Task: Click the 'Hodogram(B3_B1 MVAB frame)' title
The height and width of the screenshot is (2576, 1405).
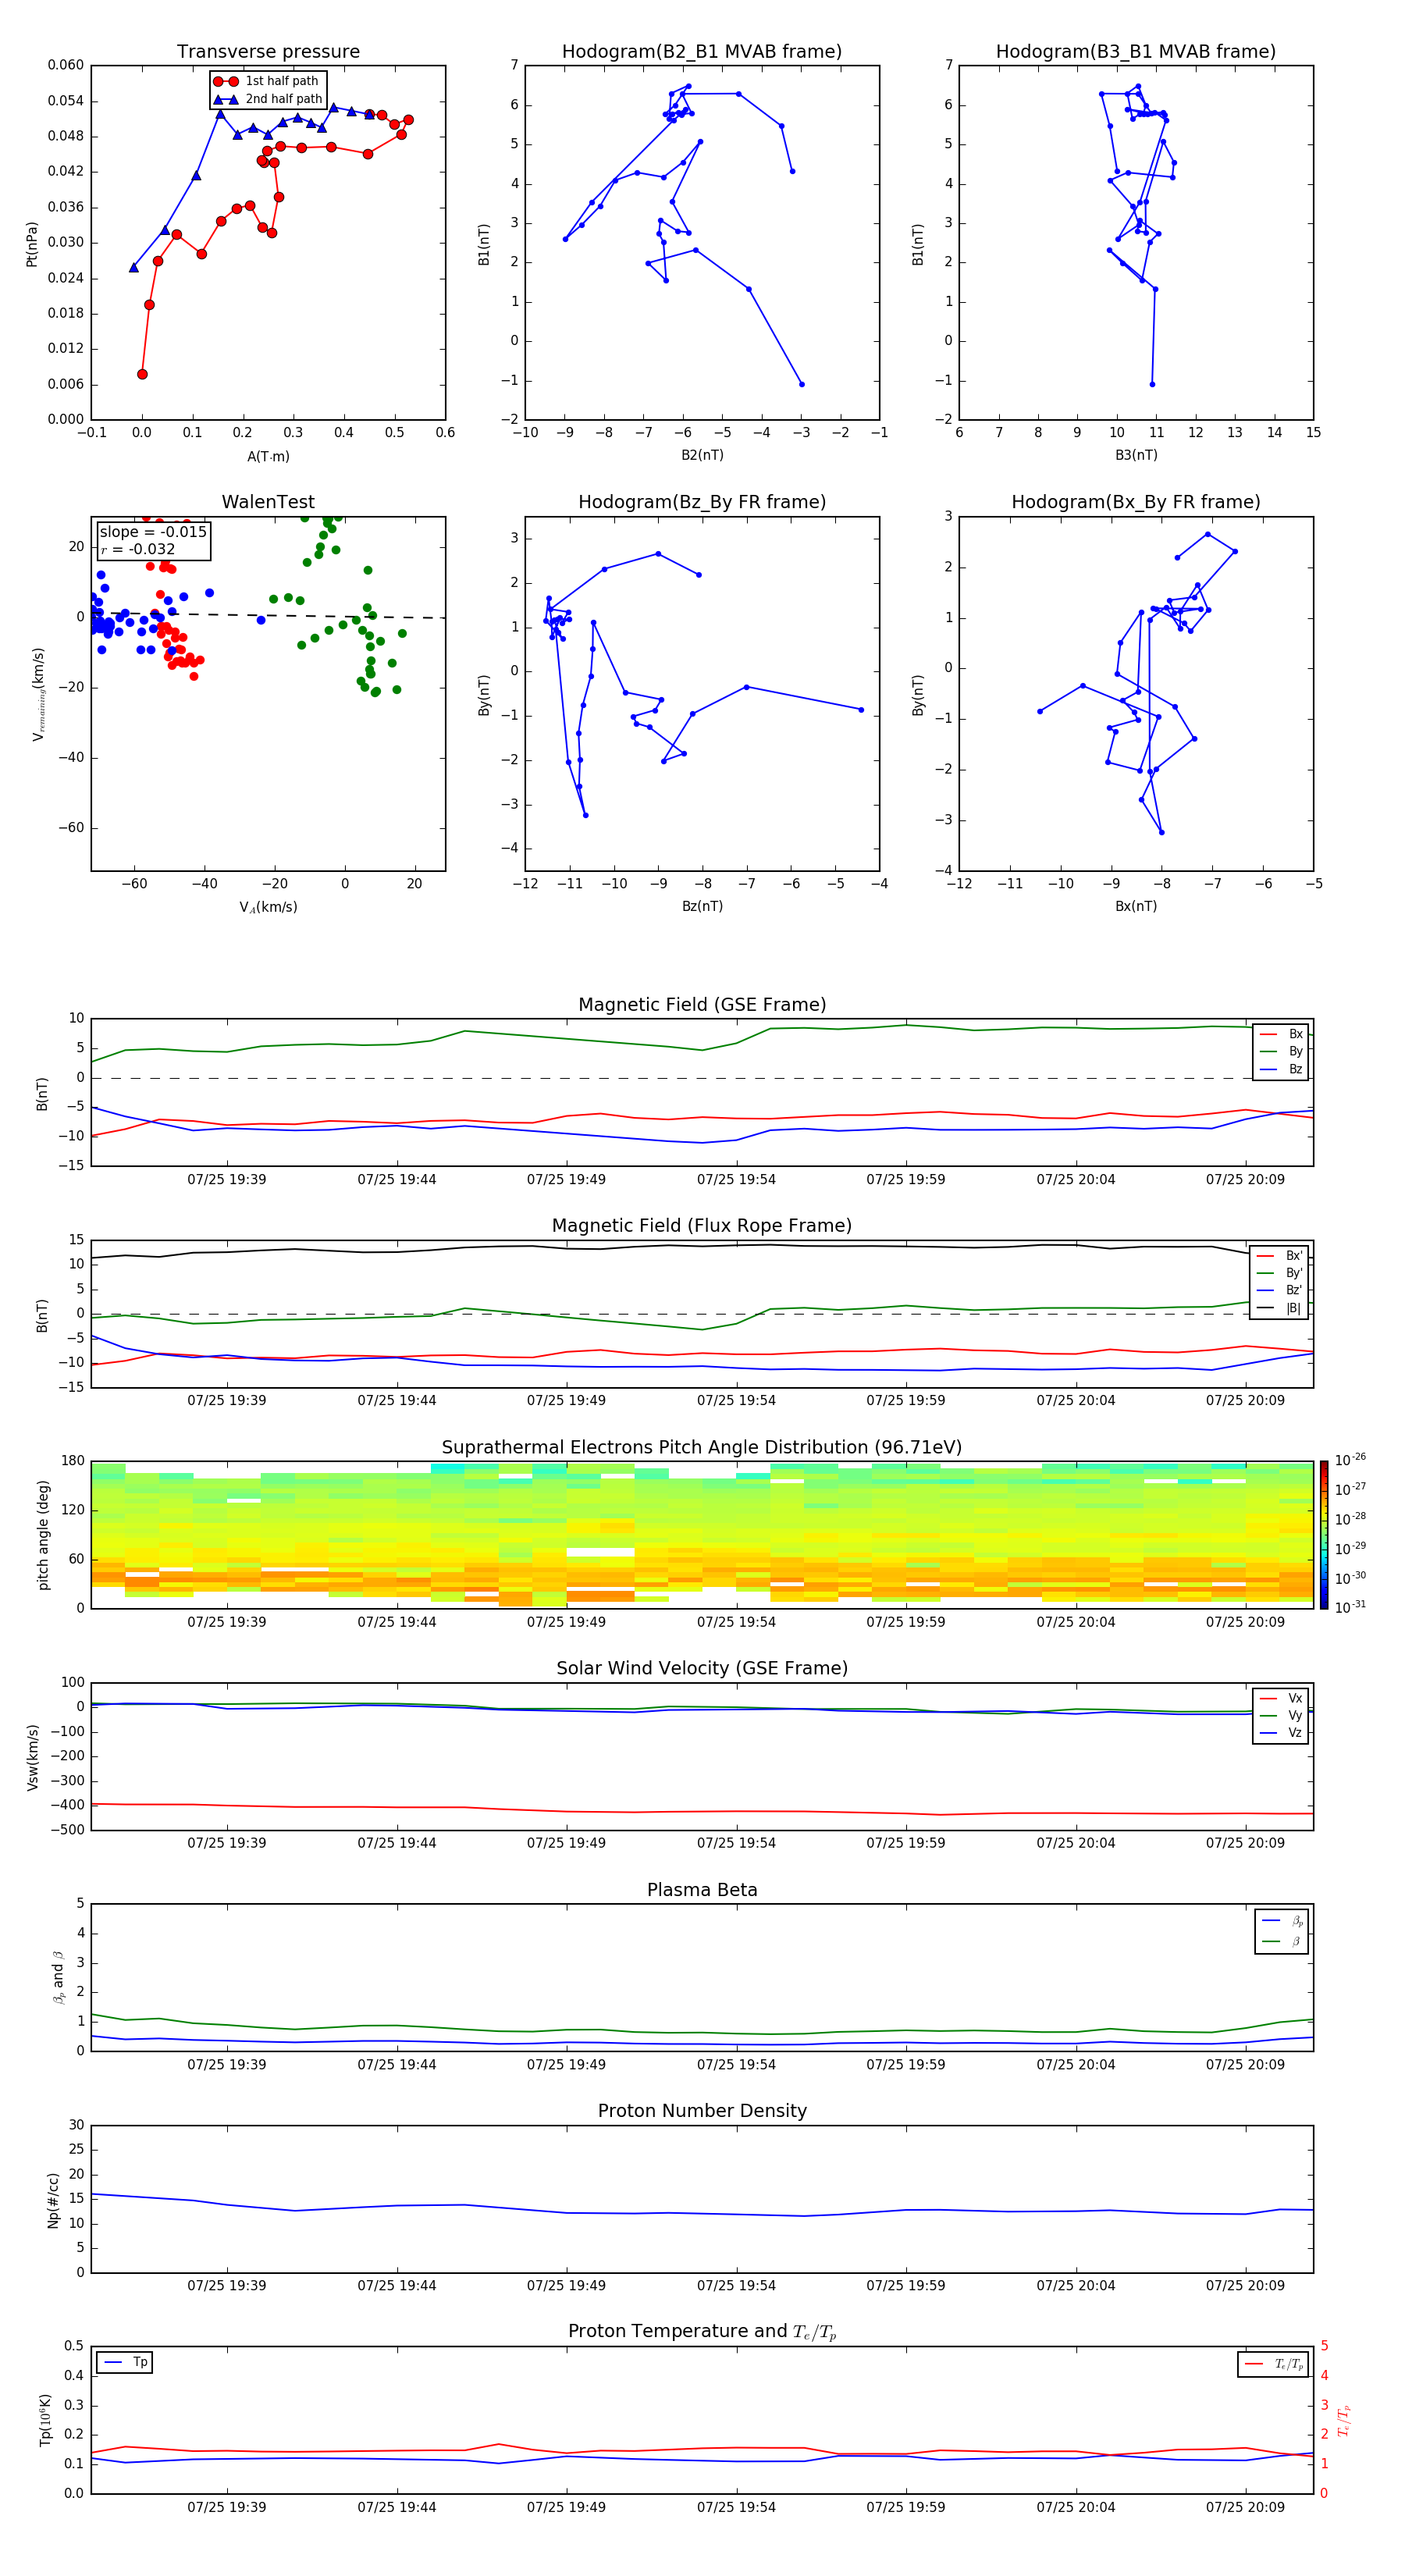Action: (1136, 52)
